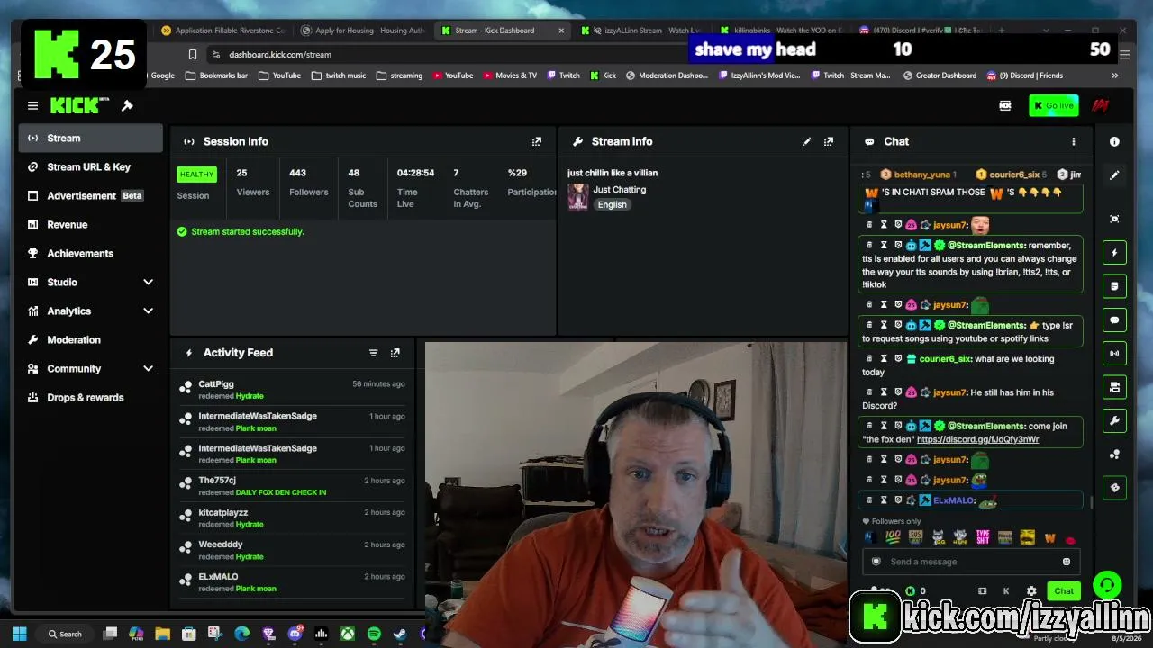
Task: Click the 100 emote in quick emotes
Action: (x=893, y=537)
